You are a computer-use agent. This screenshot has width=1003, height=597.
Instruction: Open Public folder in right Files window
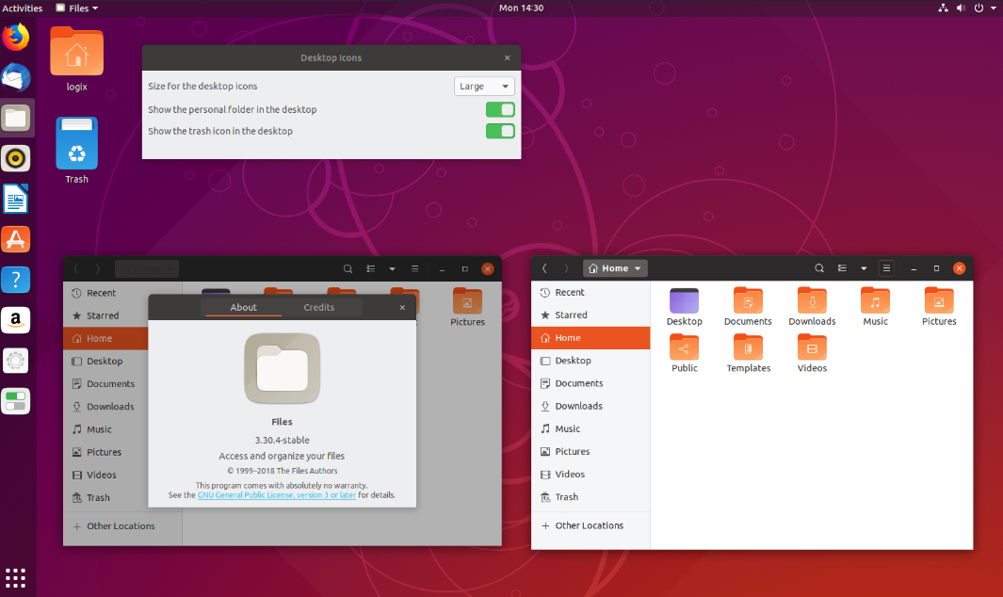coord(685,354)
